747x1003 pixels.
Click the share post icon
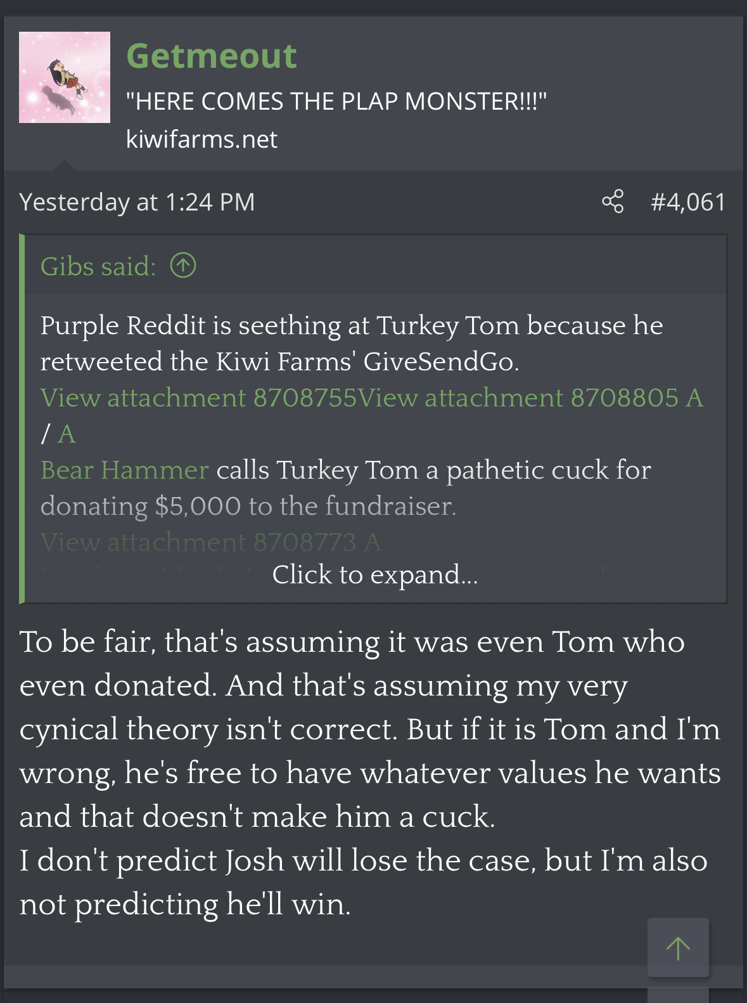pos(613,202)
